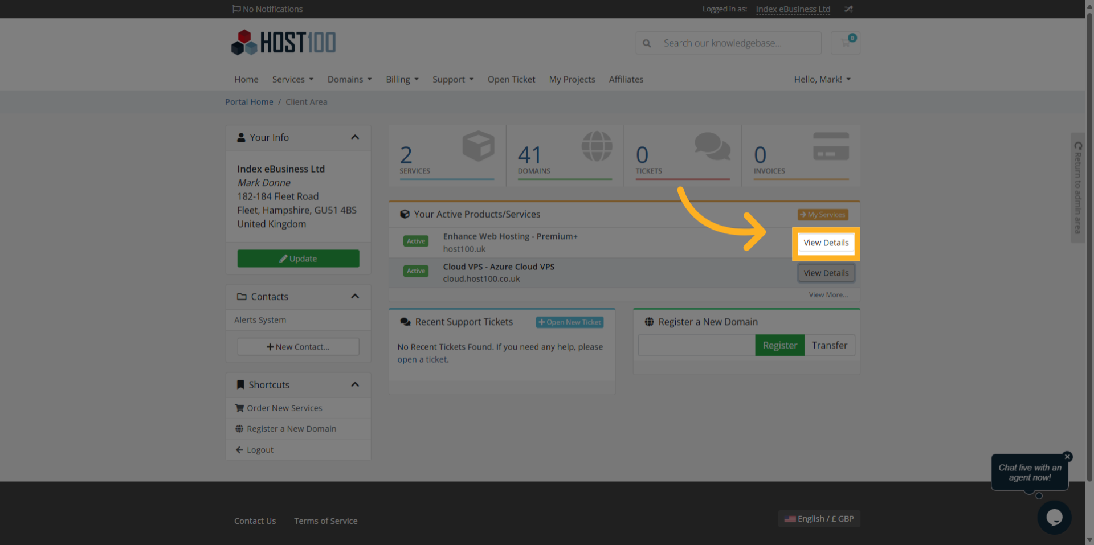Collapse the Contacts panel

(x=355, y=296)
